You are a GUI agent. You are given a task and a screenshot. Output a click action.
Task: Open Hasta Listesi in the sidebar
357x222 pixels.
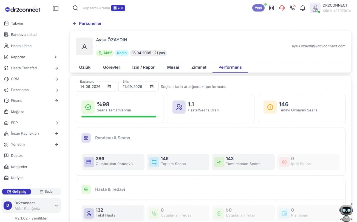(22, 46)
